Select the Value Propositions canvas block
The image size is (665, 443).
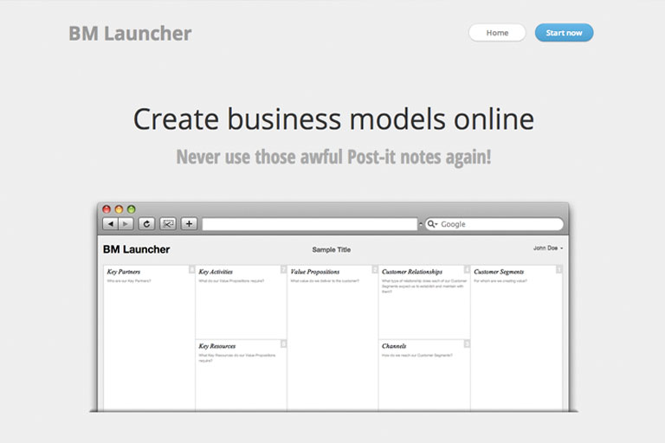[332, 337]
